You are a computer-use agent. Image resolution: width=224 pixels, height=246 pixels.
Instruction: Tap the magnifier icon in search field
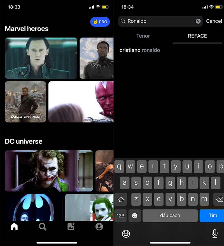click(123, 21)
